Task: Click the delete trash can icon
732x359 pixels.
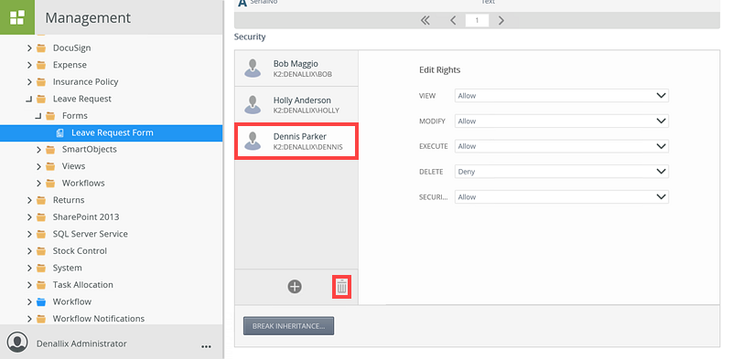Action: click(341, 287)
